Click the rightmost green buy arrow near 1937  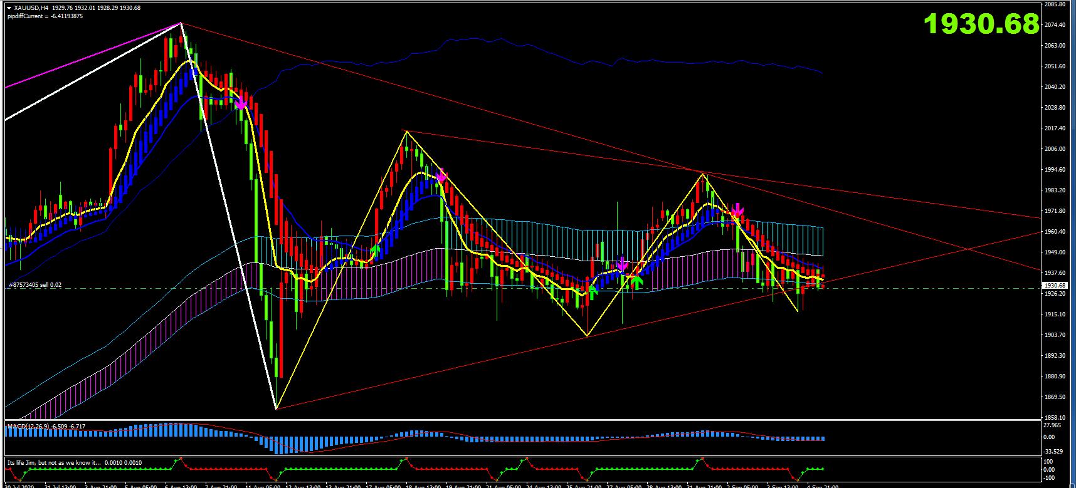(636, 282)
